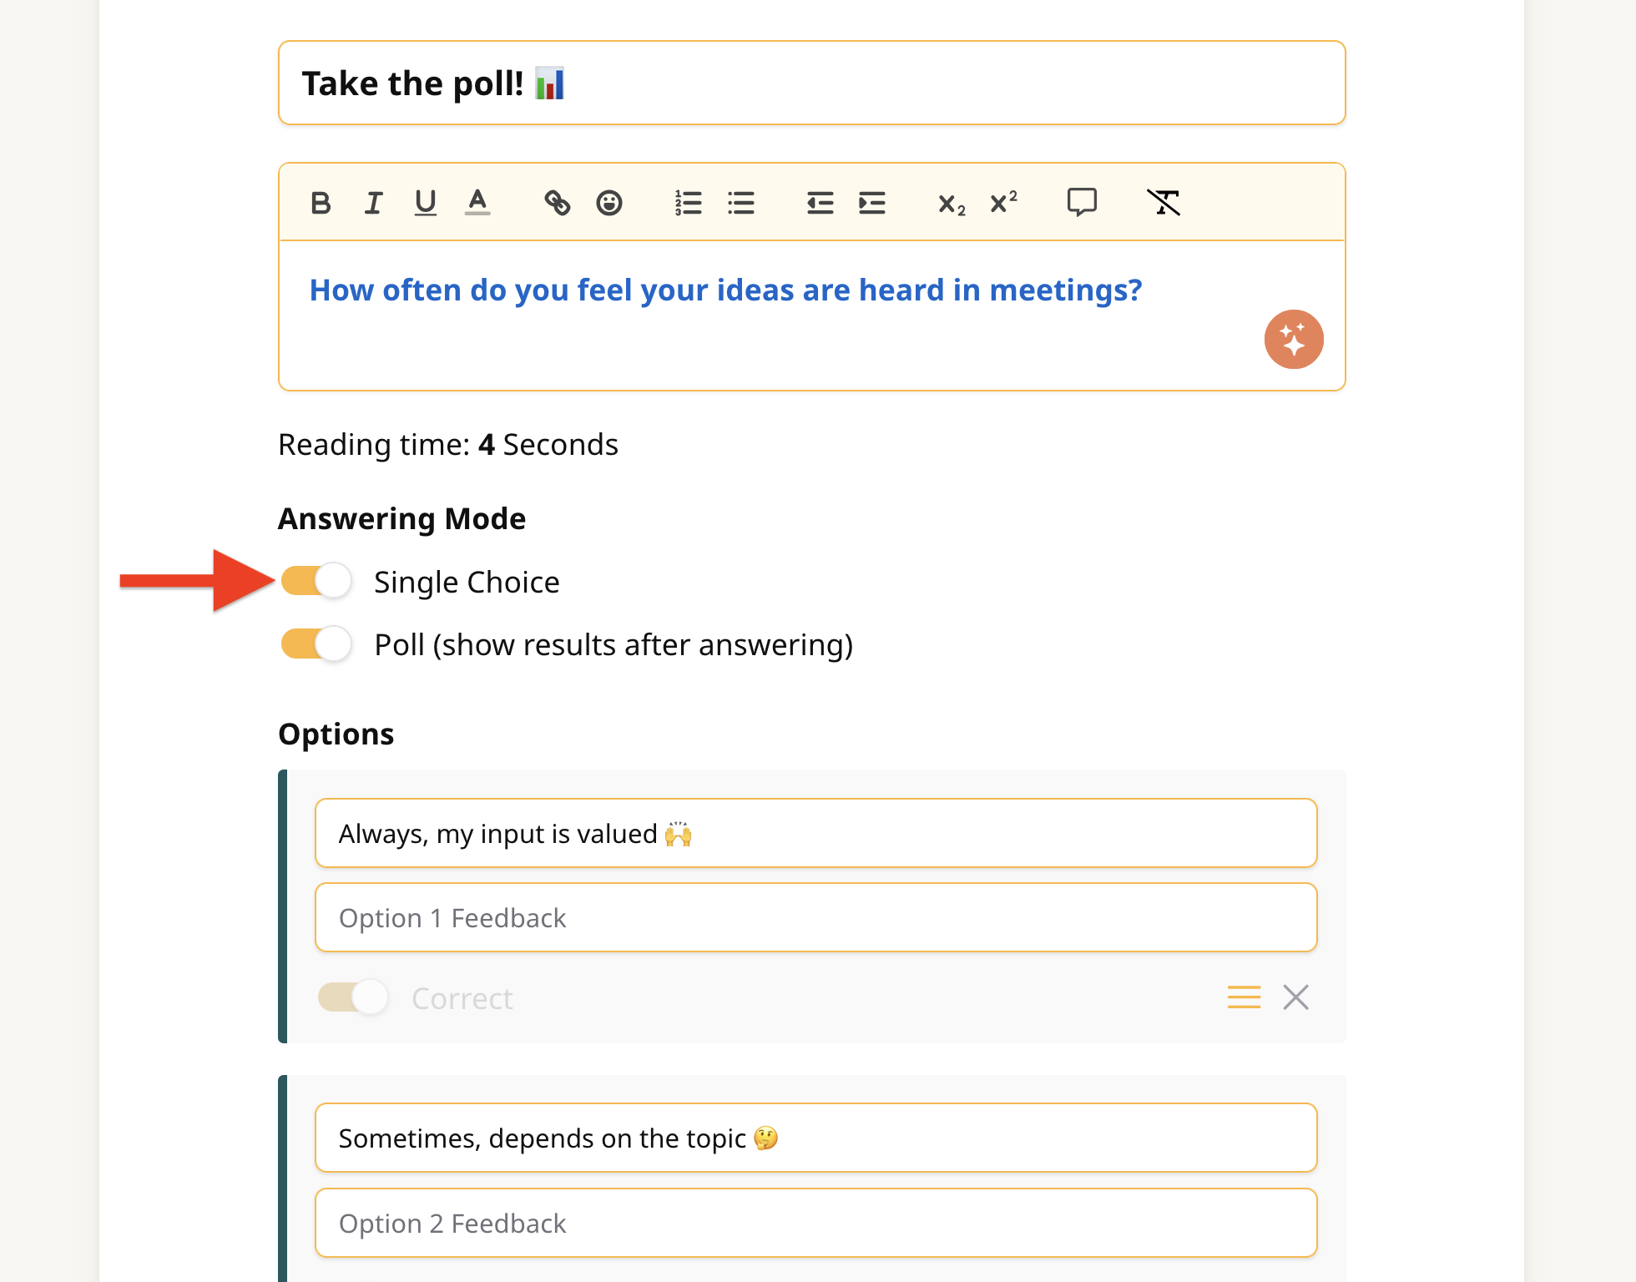The height and width of the screenshot is (1282, 1636).
Task: Toggle the Single Choice switch
Action: [316, 581]
